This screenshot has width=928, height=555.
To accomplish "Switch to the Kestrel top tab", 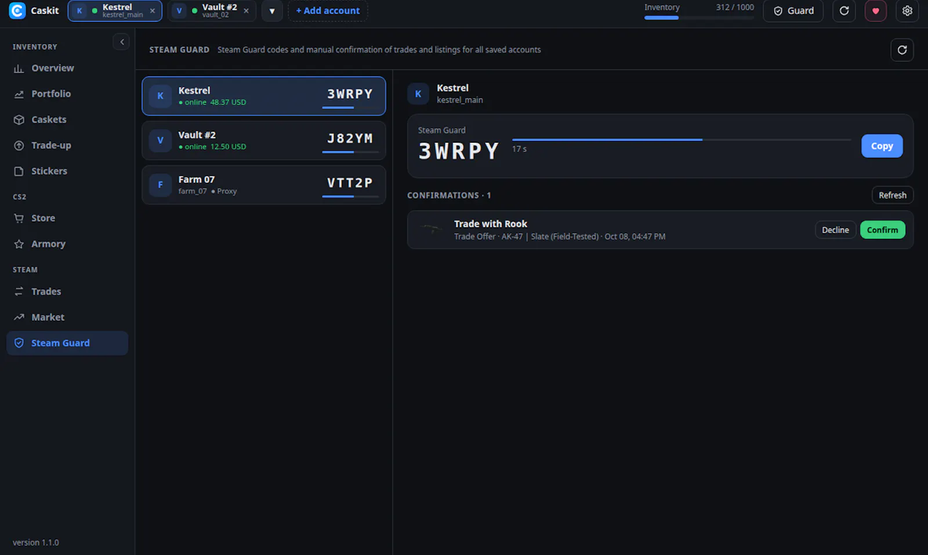I will pyautogui.click(x=115, y=10).
